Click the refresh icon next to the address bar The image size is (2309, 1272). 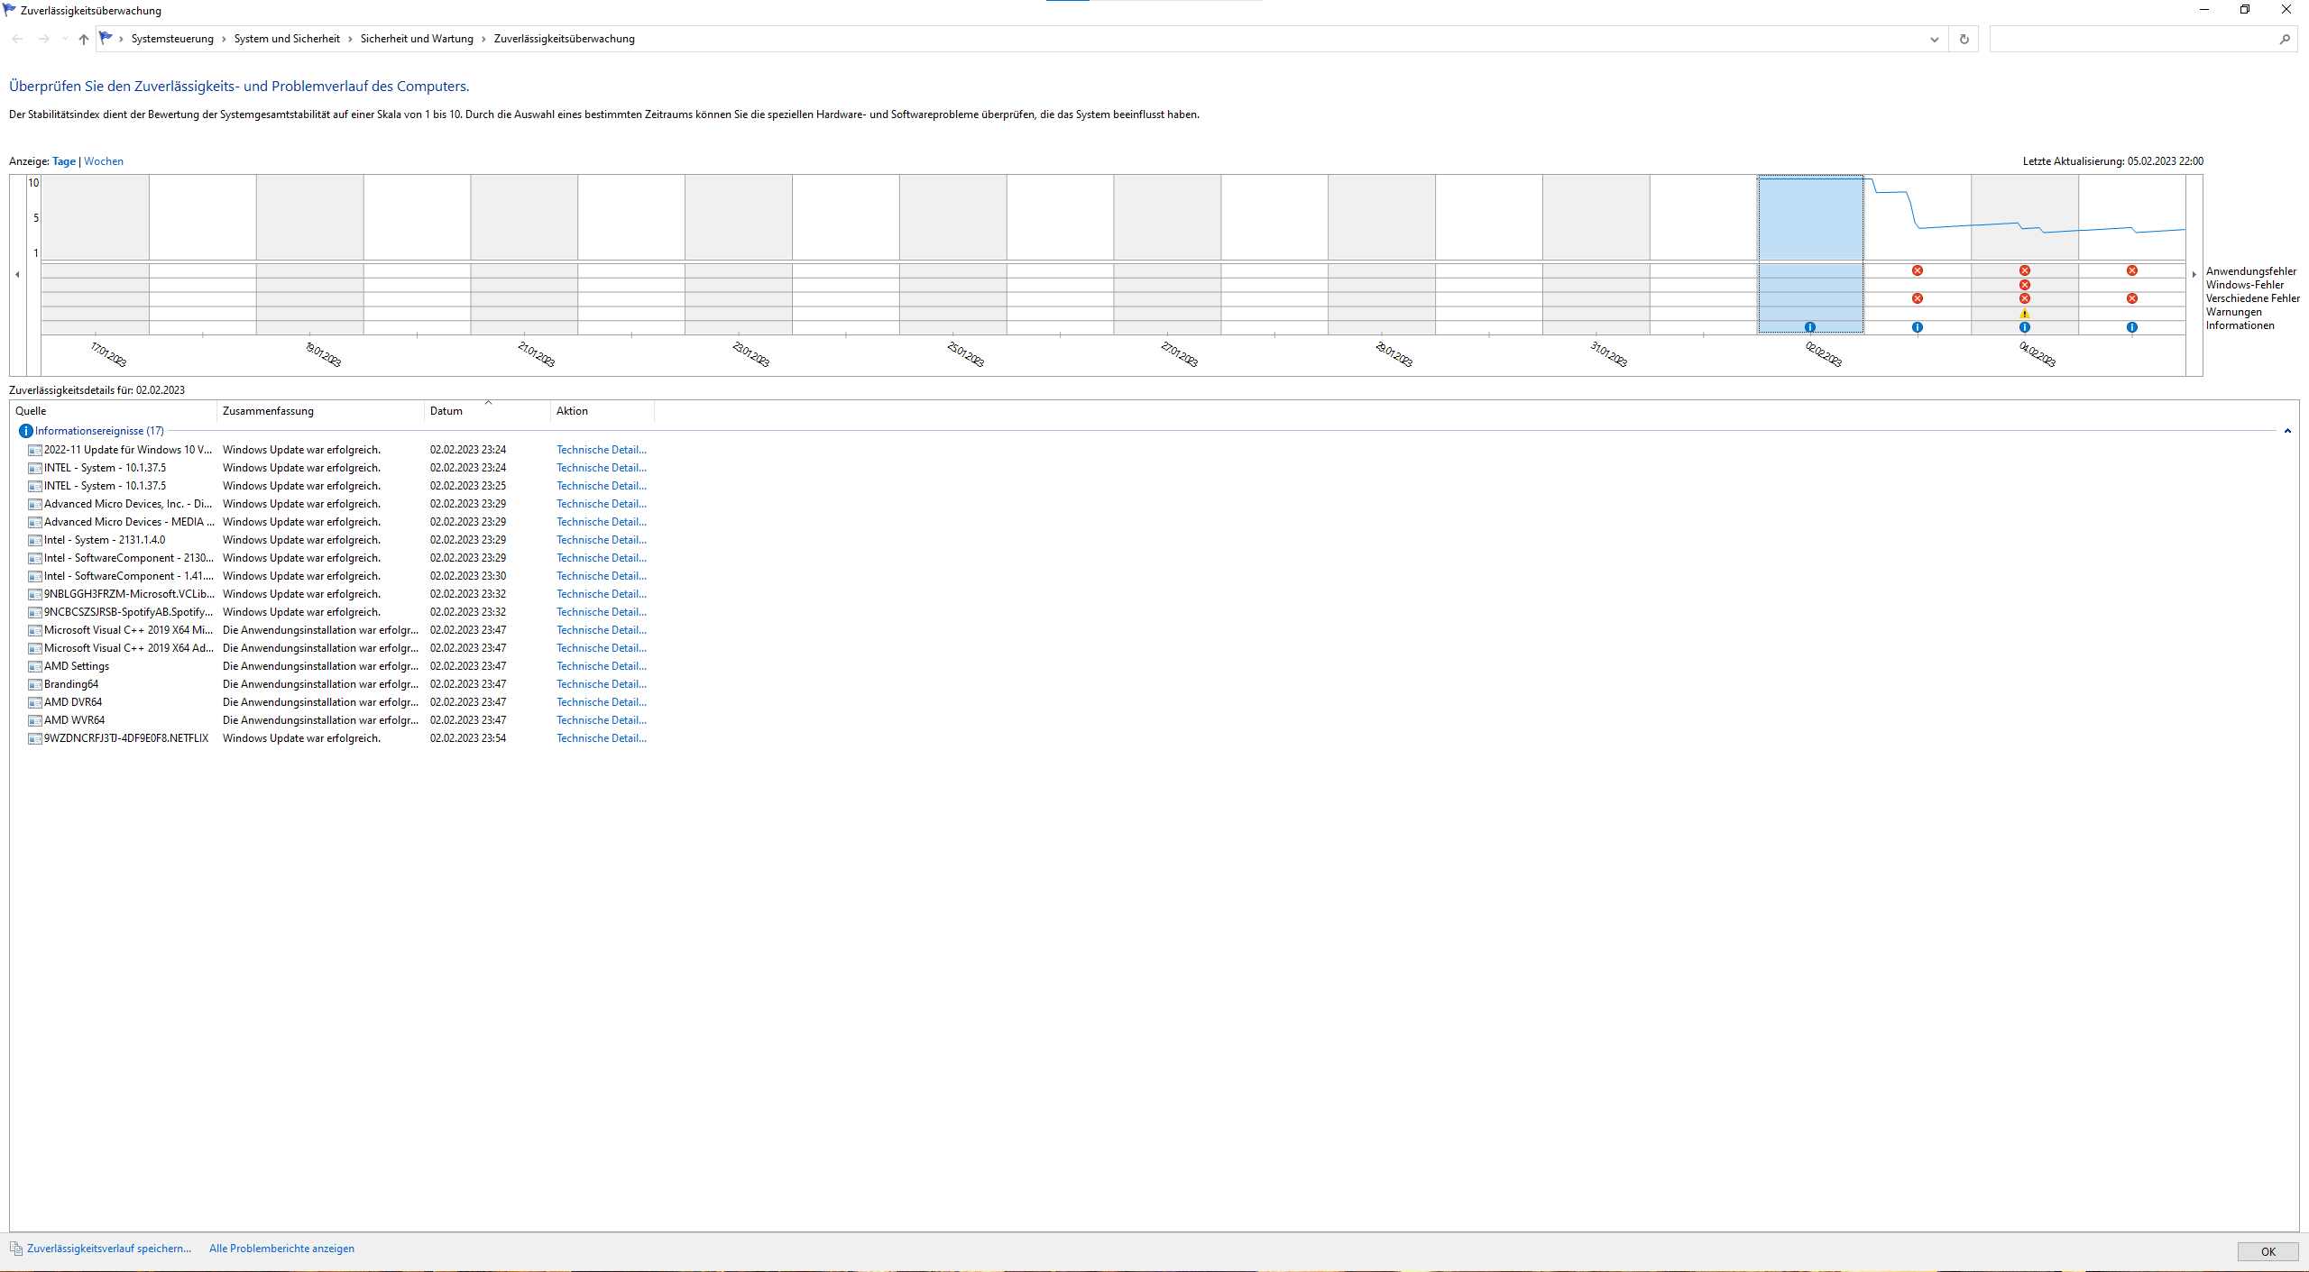[1964, 39]
